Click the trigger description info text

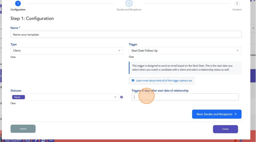[182, 68]
